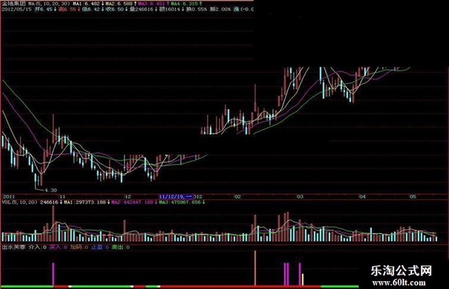Click the MA2:6.588 value
The width and height of the screenshot is (449, 289).
click(x=119, y=4)
